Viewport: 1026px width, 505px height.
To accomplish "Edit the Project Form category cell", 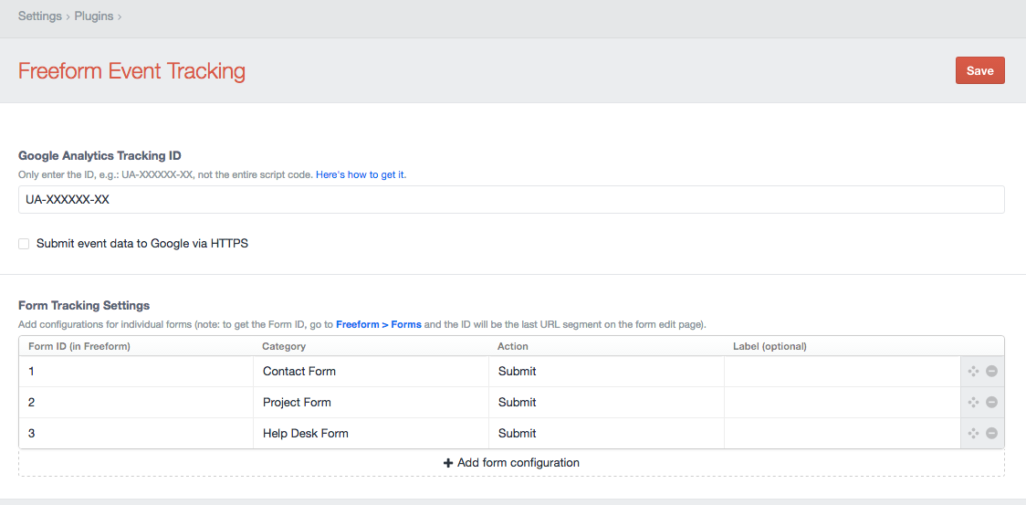I will pyautogui.click(x=370, y=403).
